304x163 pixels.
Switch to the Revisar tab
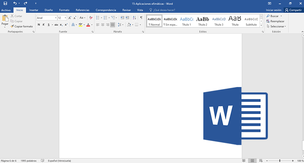click(127, 10)
